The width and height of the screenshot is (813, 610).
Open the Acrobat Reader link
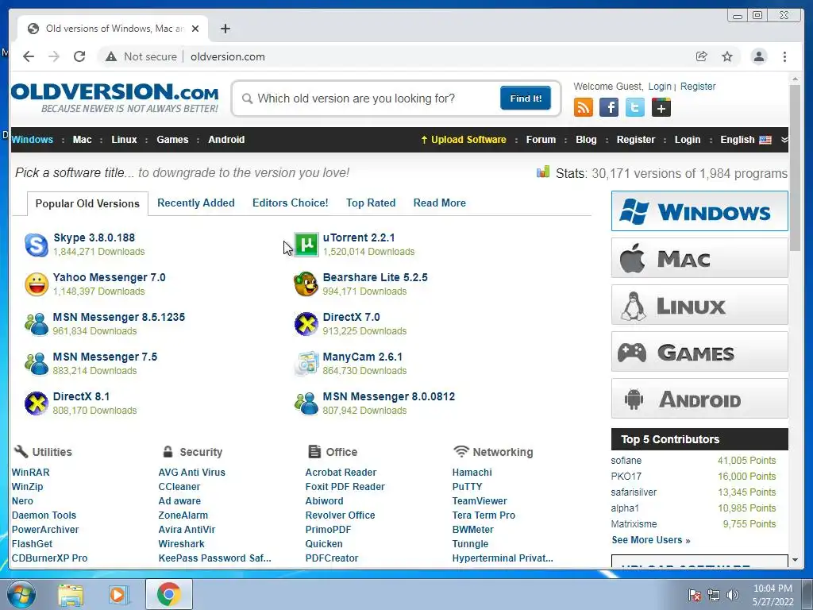[x=341, y=473]
